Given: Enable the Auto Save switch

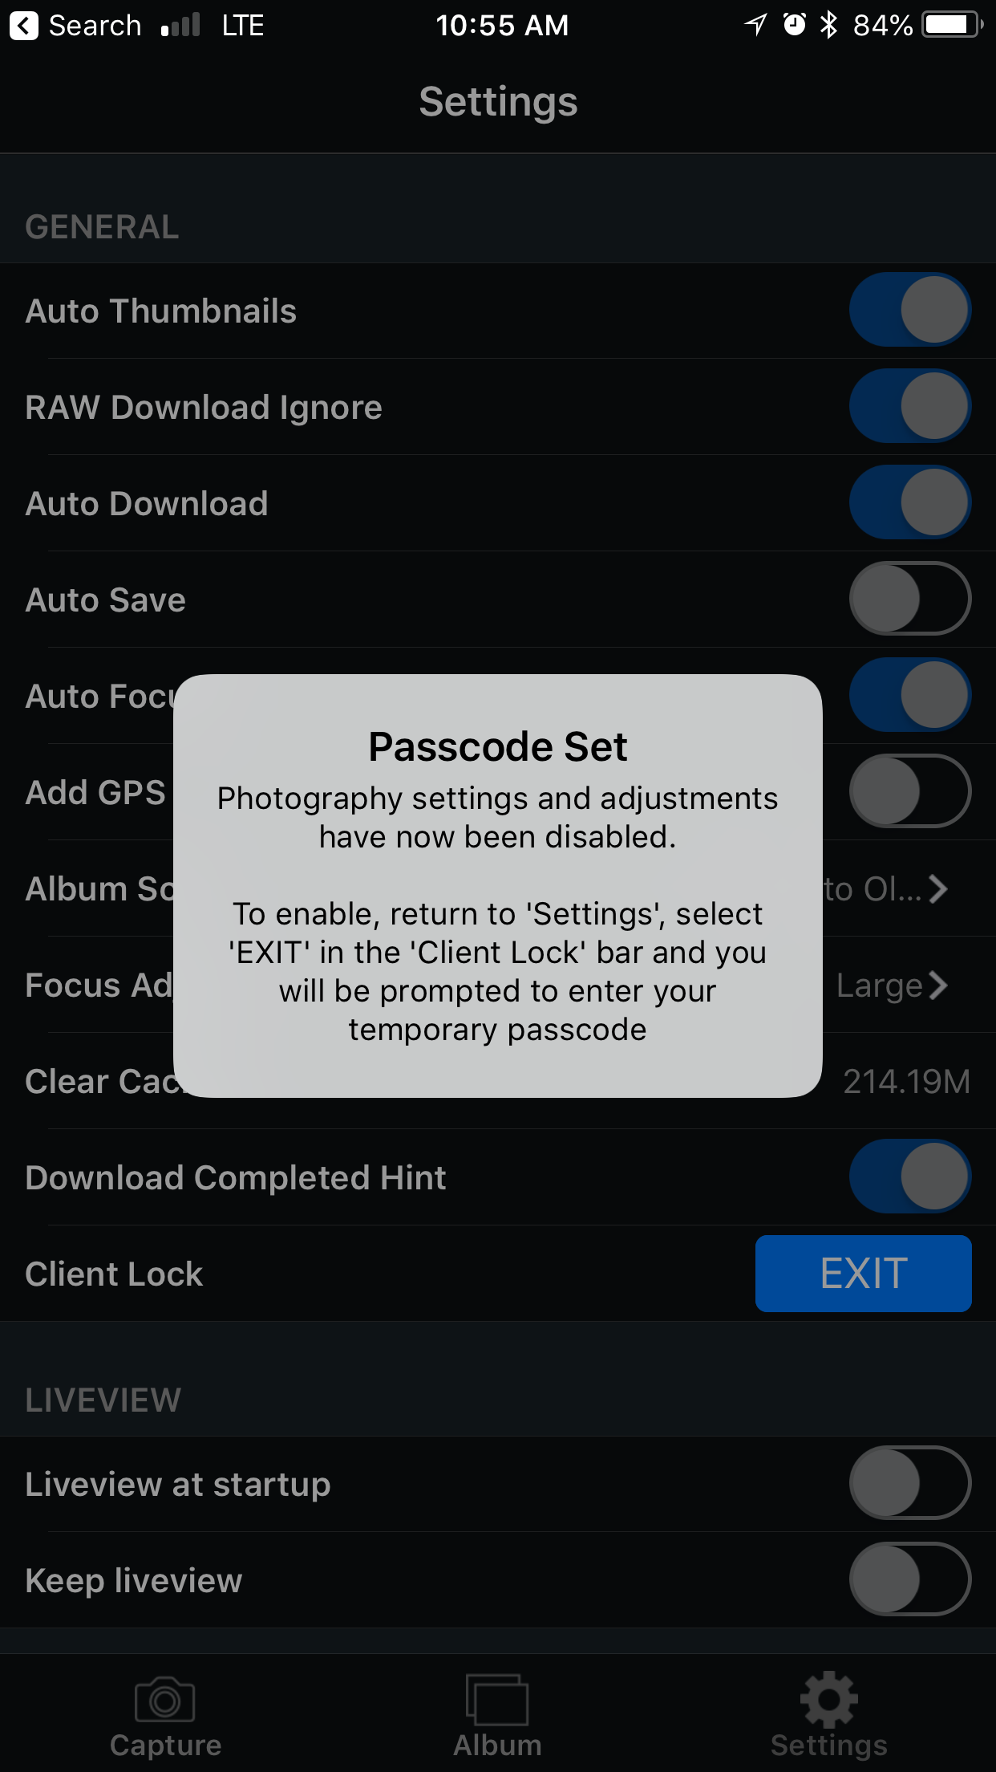Looking at the screenshot, I should 910,599.
